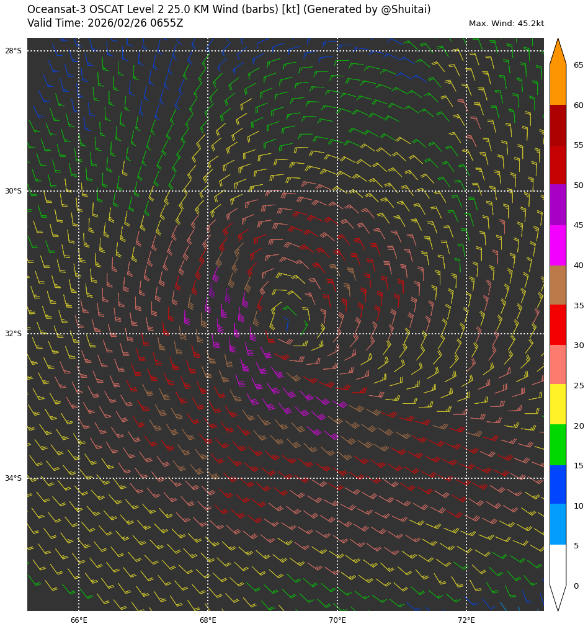588x629 pixels.
Task: Click the magenta 40-45 kt colorbar segment
Action: click(558, 245)
